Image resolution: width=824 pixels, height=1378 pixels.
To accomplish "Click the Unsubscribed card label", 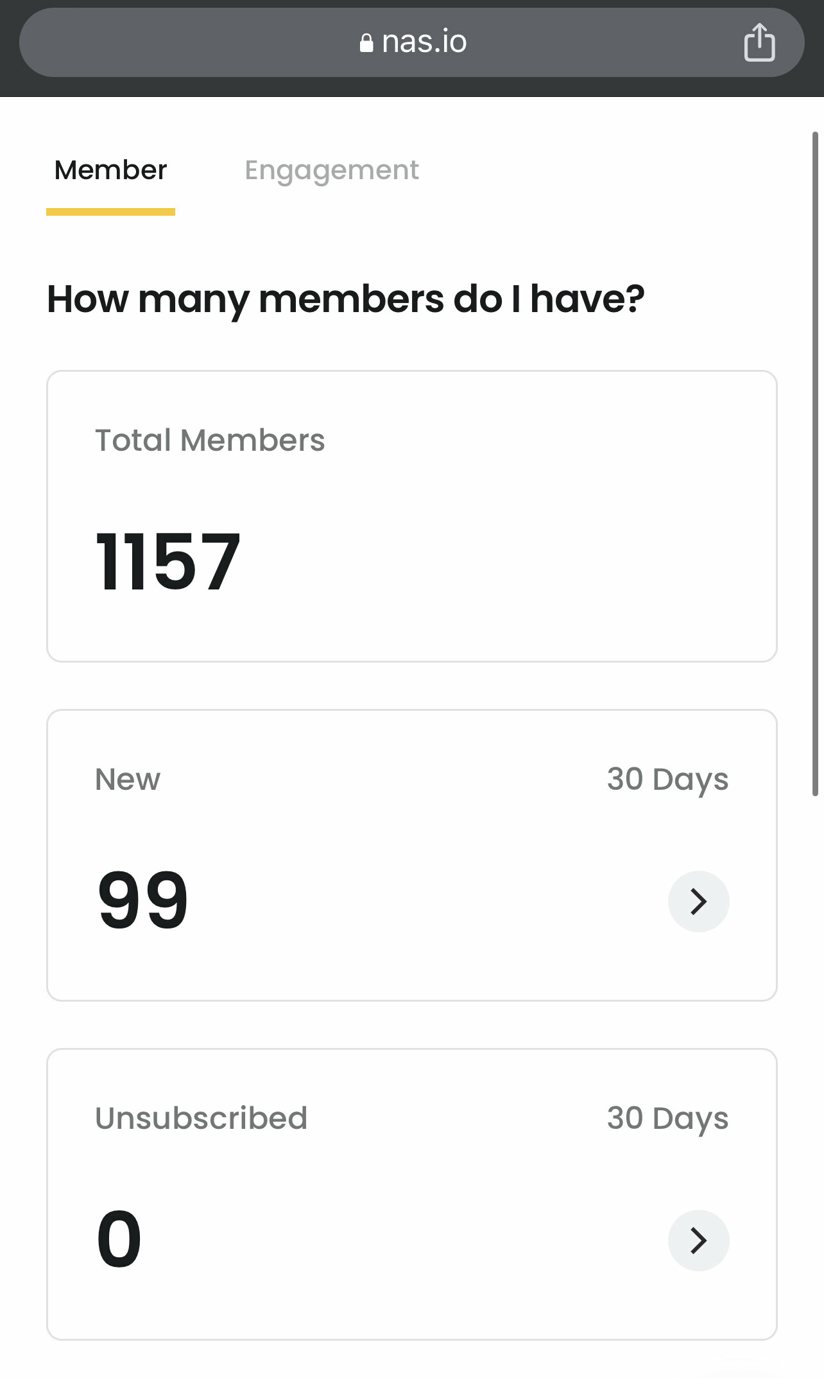I will [x=201, y=1118].
